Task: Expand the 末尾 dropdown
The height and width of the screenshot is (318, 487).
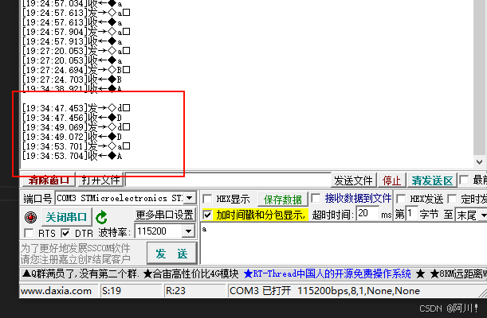Action: 483,215
